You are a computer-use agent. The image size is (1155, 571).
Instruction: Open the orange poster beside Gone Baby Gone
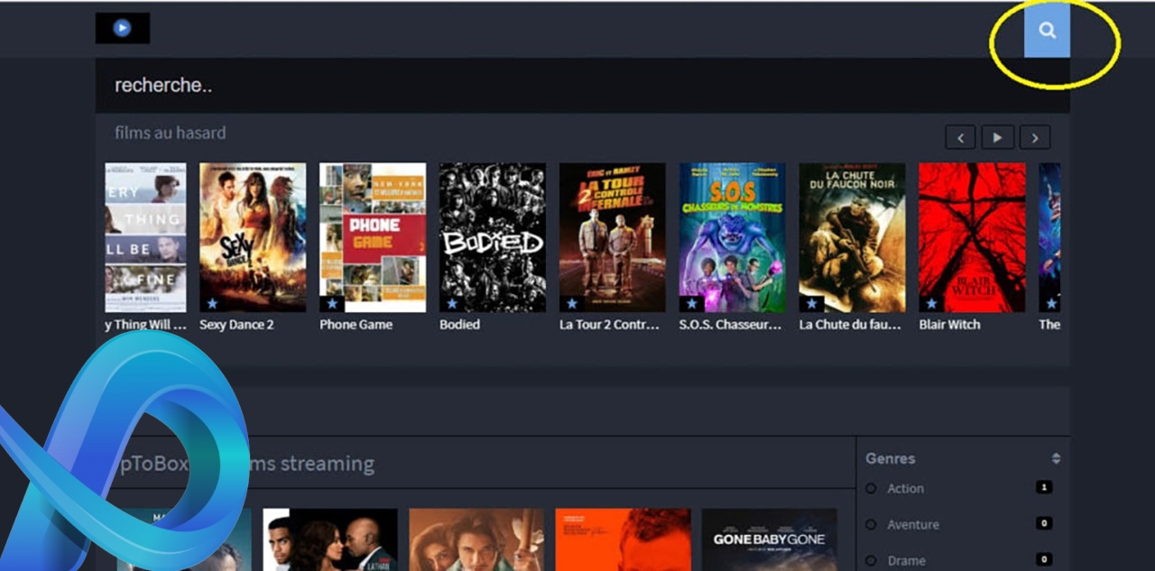(624, 539)
